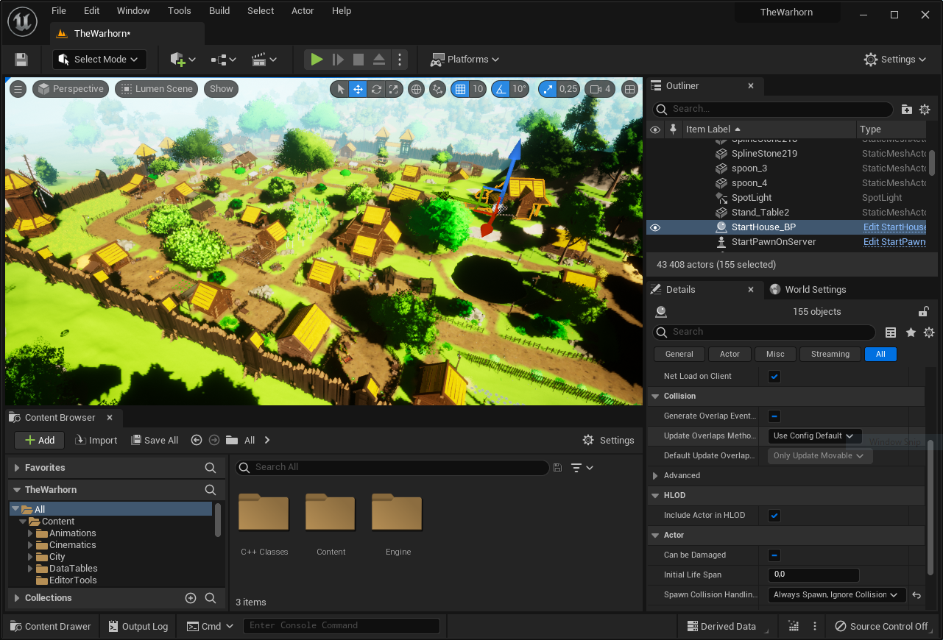This screenshot has width=943, height=640.
Task: Open the viewport Show flags menu
Action: coord(221,89)
